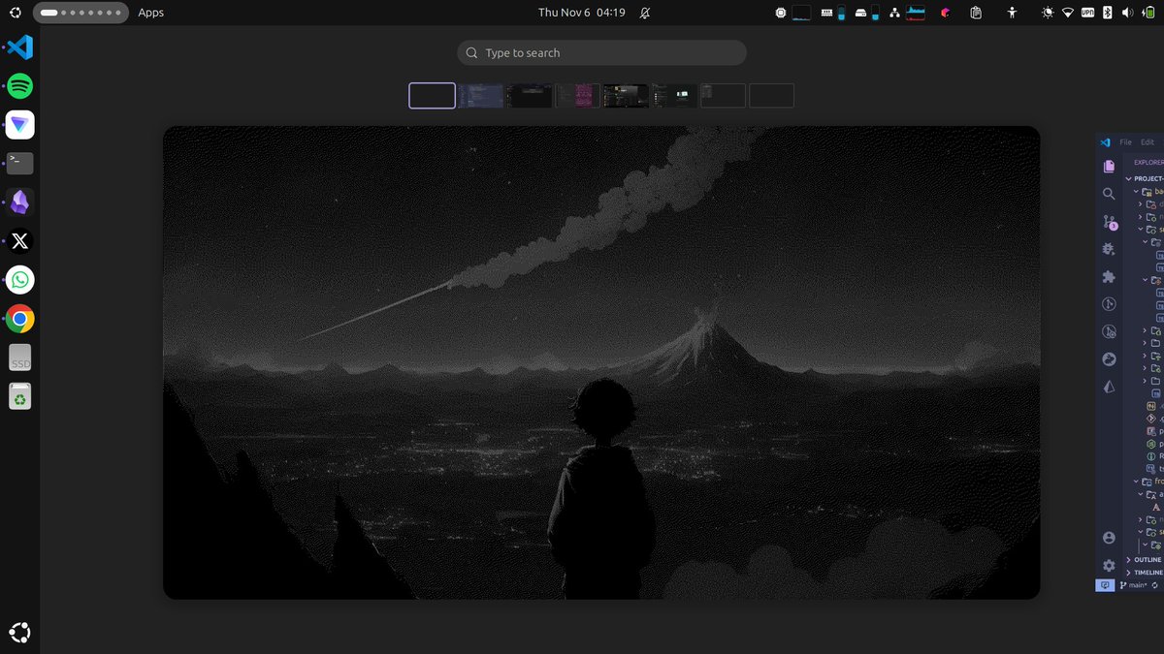Click the remote window indicator in VS Code status bar
The width and height of the screenshot is (1164, 654).
click(x=1105, y=585)
